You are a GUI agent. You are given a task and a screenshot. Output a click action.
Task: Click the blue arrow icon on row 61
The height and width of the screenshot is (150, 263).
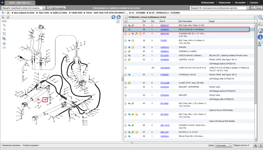pyautogui.click(x=129, y=55)
